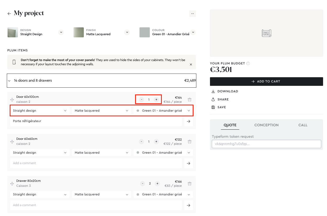Switch to the Conception tab

coord(266,125)
